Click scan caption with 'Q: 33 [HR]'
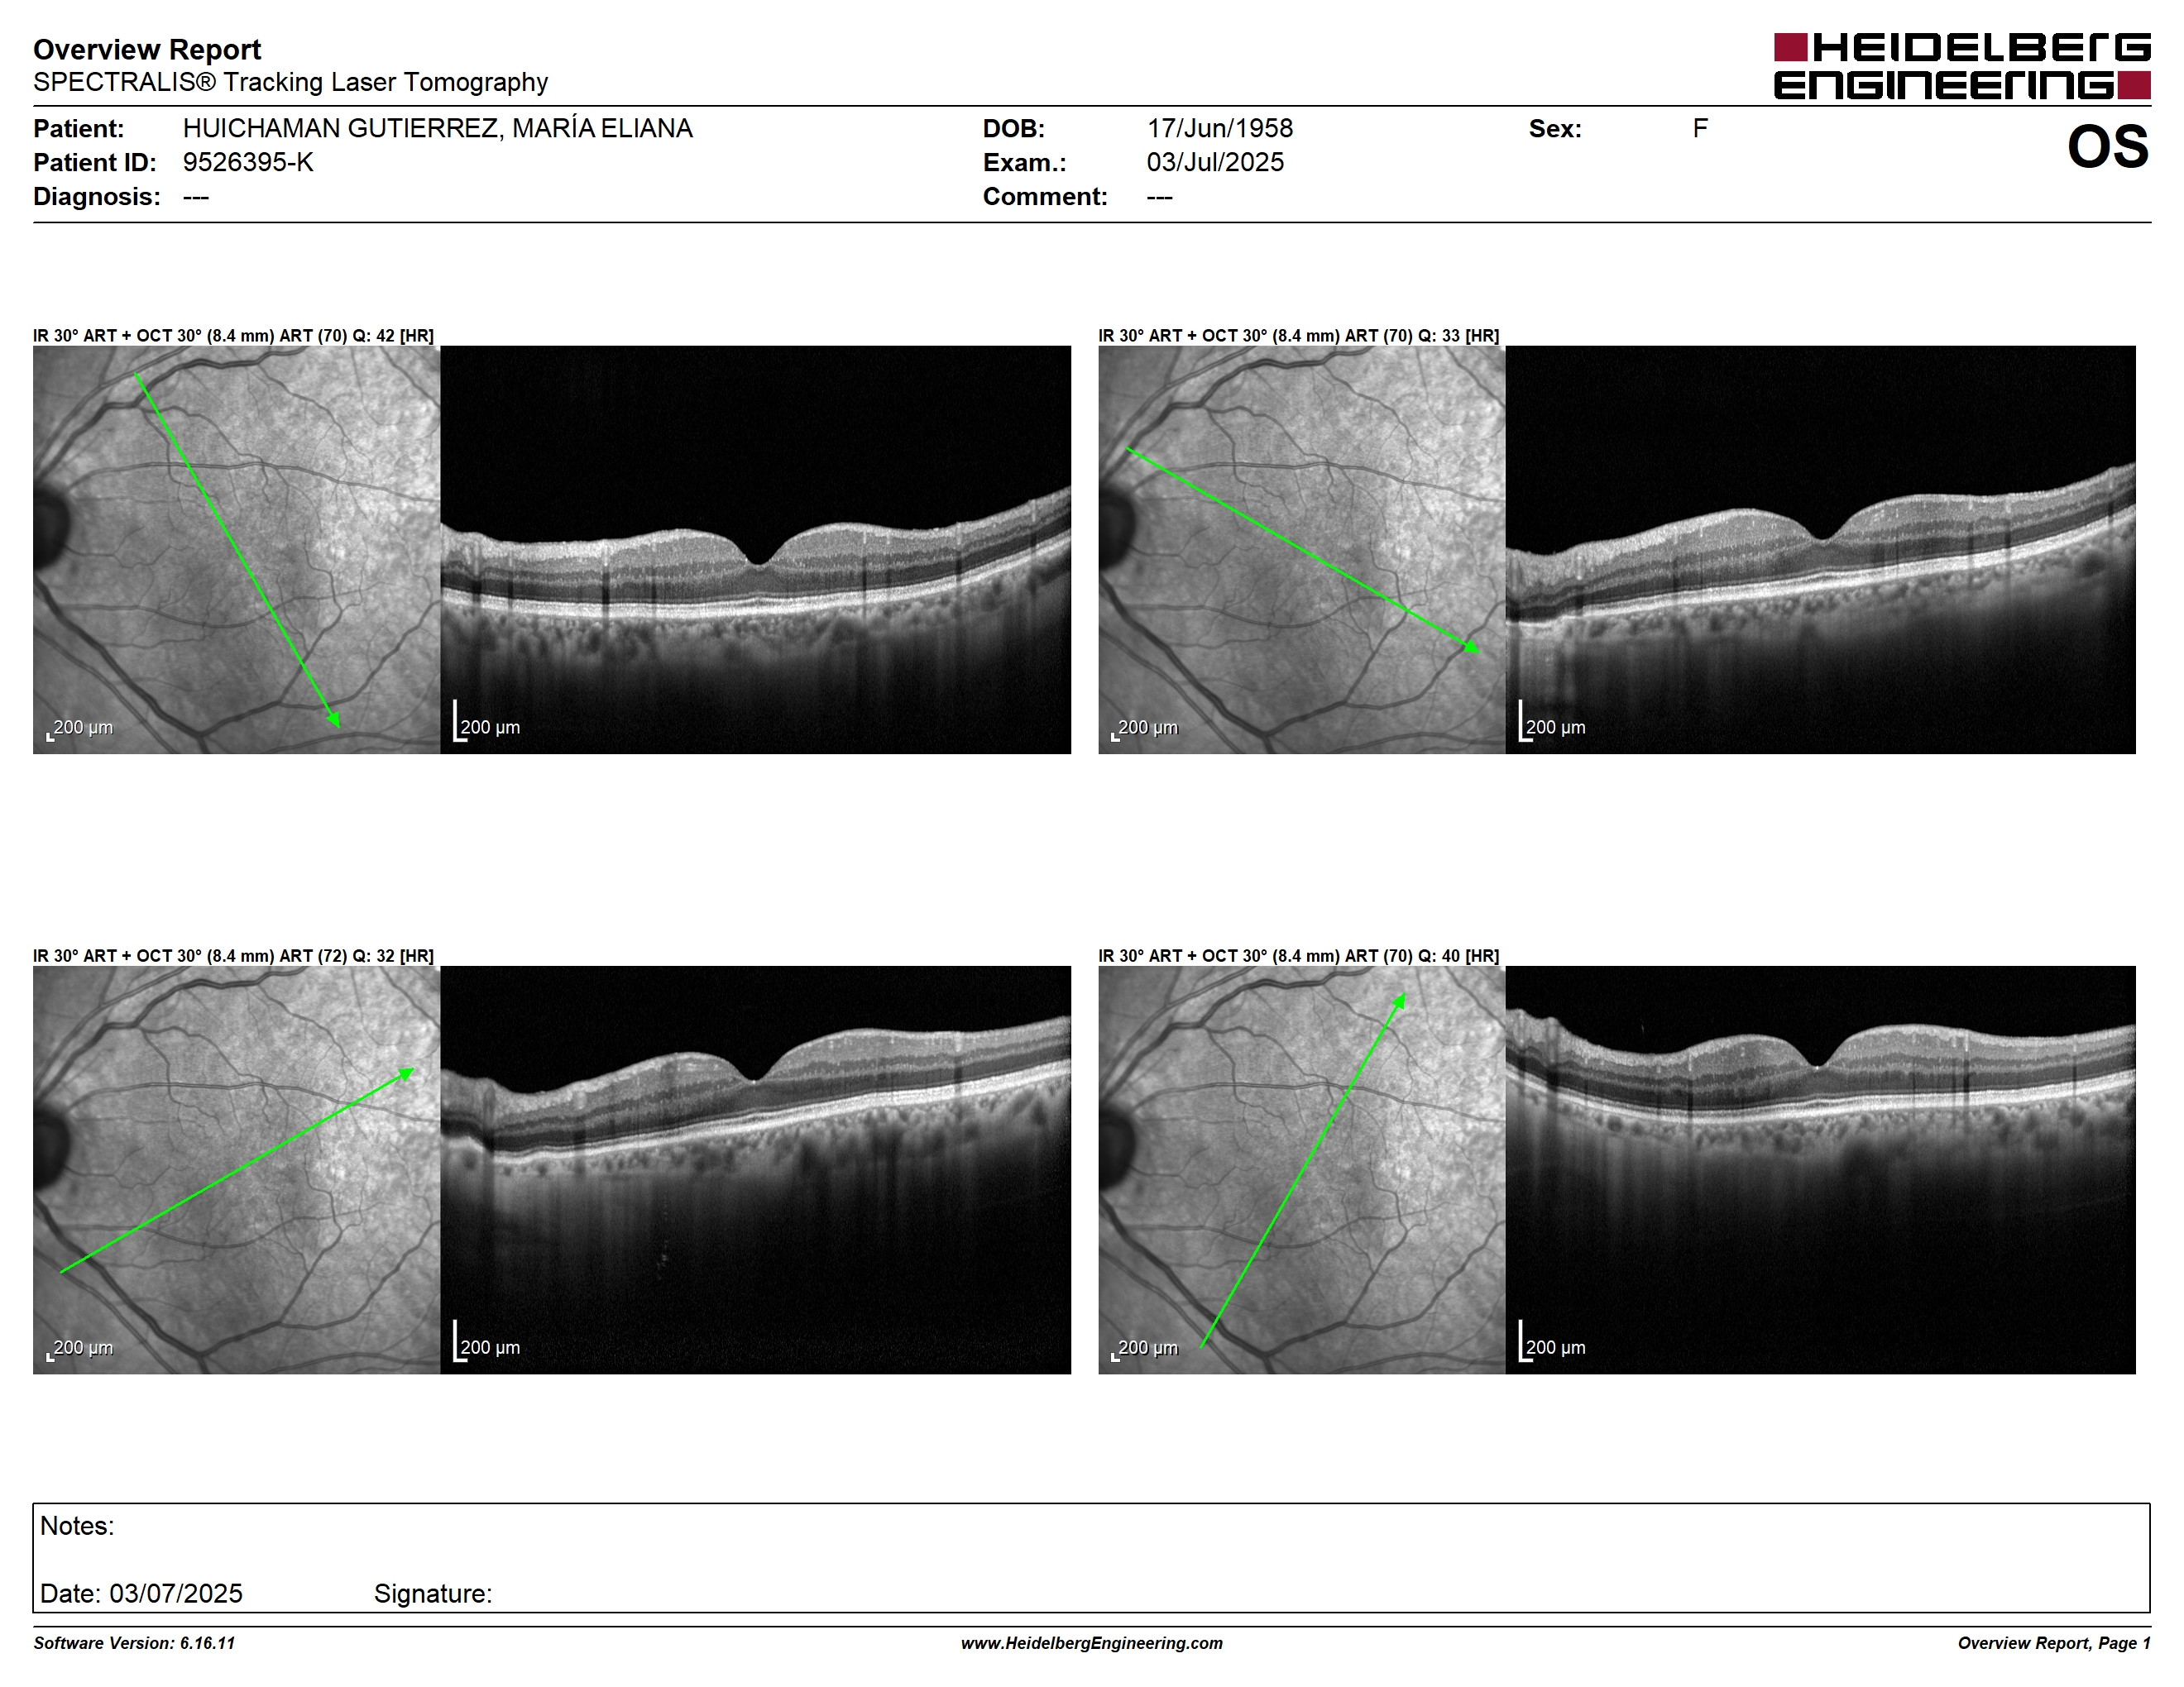 click(x=1298, y=336)
